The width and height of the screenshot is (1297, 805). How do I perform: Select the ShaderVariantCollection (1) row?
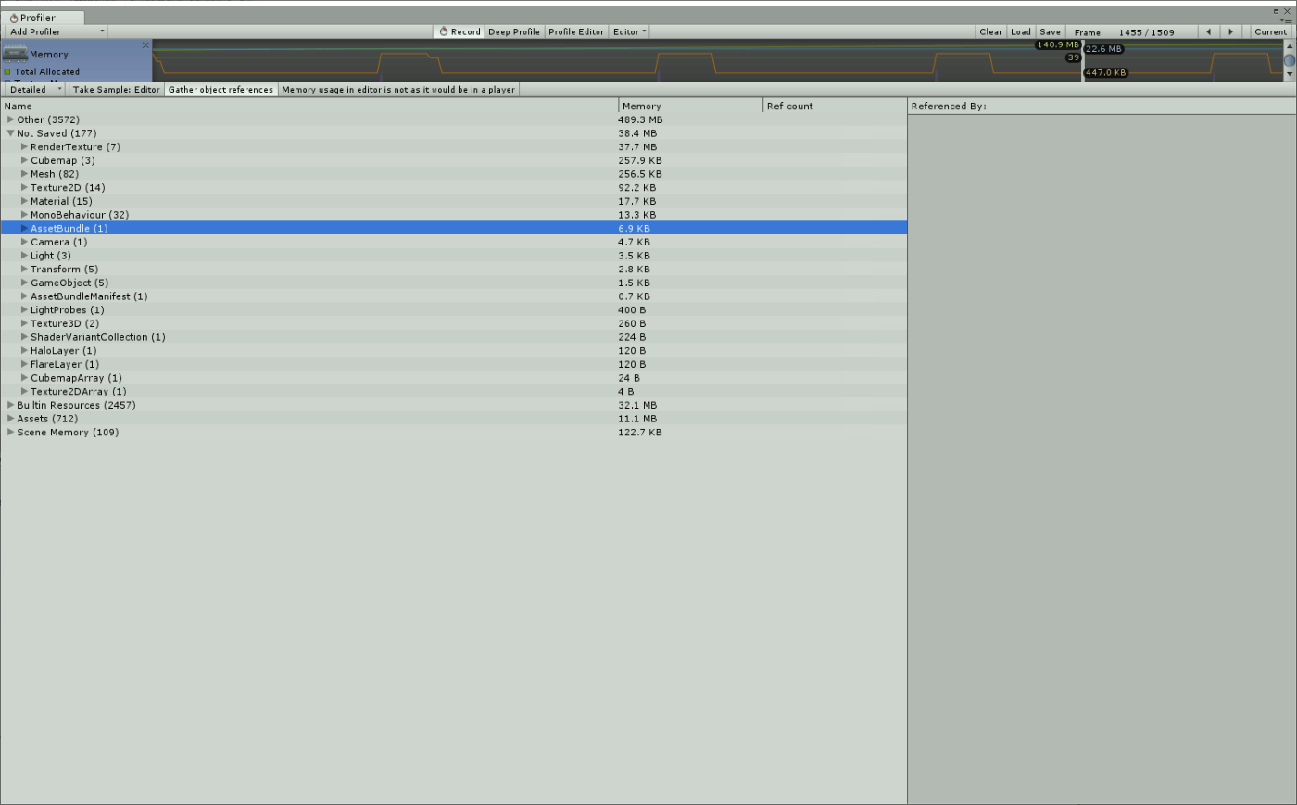[453, 337]
